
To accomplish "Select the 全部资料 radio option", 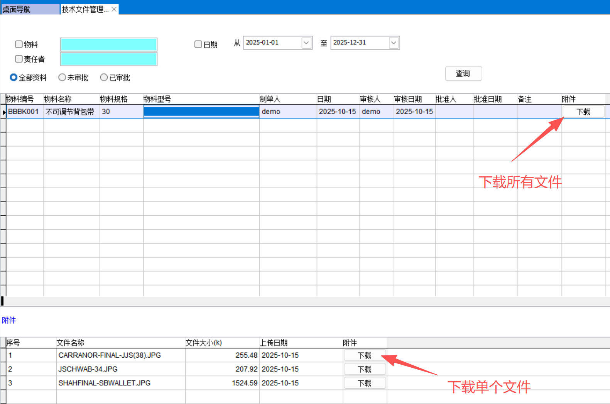I will click(14, 78).
